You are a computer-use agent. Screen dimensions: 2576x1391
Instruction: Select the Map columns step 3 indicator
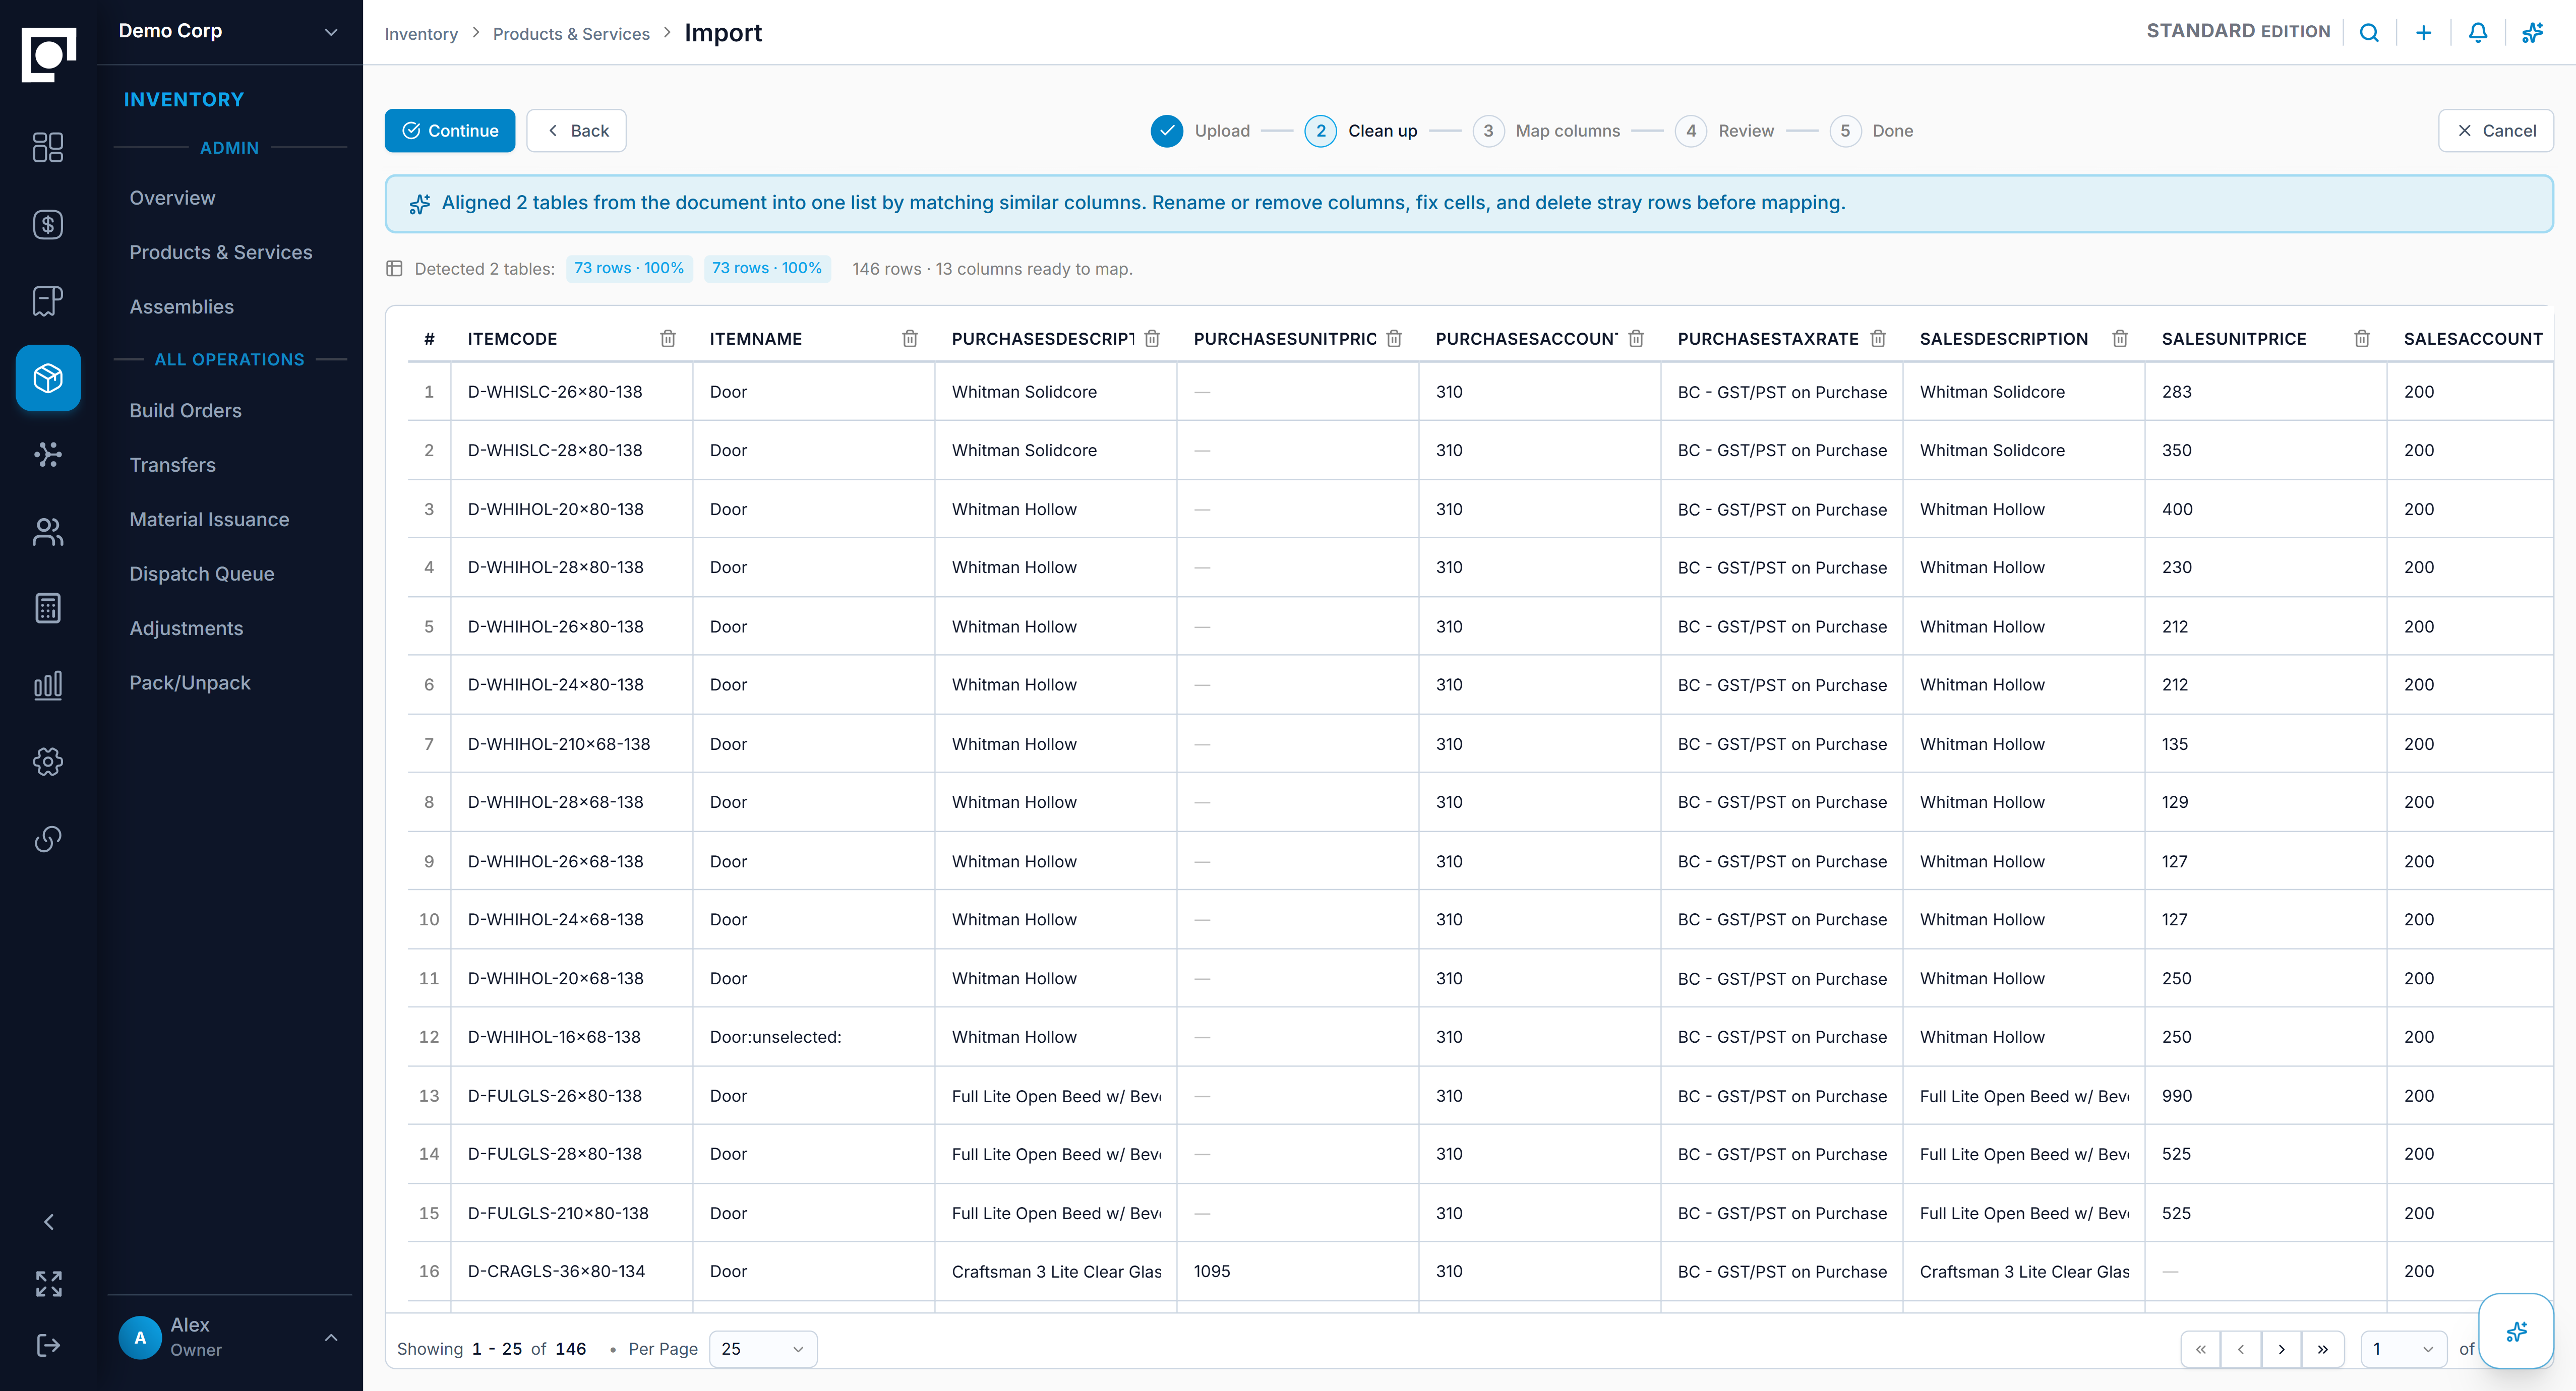coord(1488,131)
